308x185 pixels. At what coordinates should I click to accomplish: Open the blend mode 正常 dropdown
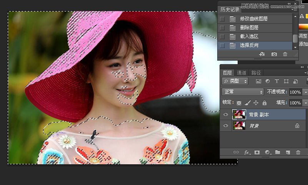pyautogui.click(x=243, y=92)
